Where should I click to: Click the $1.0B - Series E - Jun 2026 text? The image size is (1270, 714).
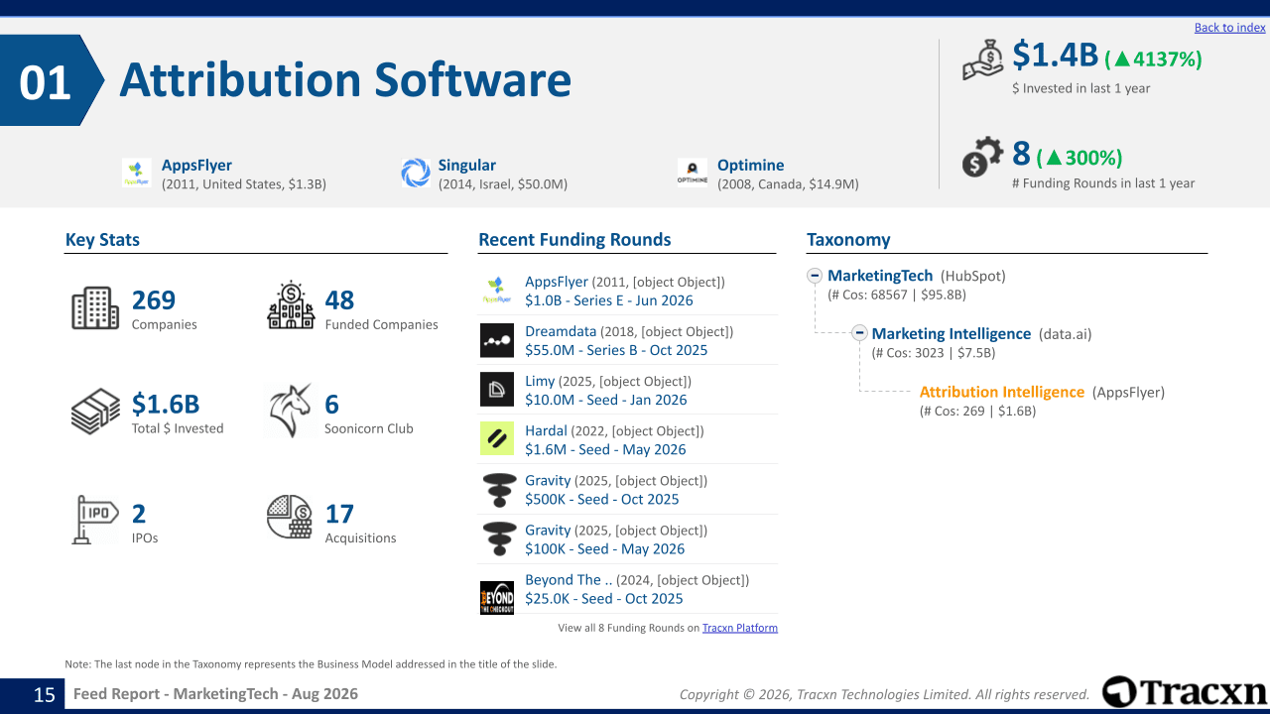(x=609, y=300)
